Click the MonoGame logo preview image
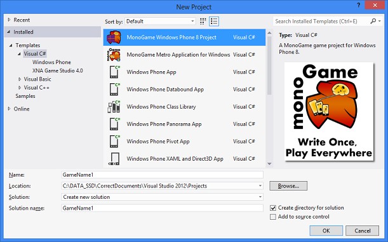The image size is (388, 242). 329,111
